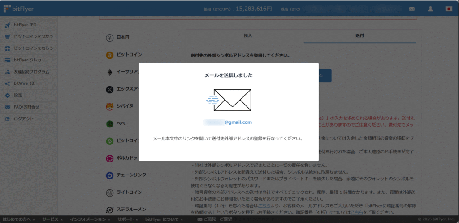
Task: Click the card icon beside bitFlyer クレカ
Action: click(8, 60)
